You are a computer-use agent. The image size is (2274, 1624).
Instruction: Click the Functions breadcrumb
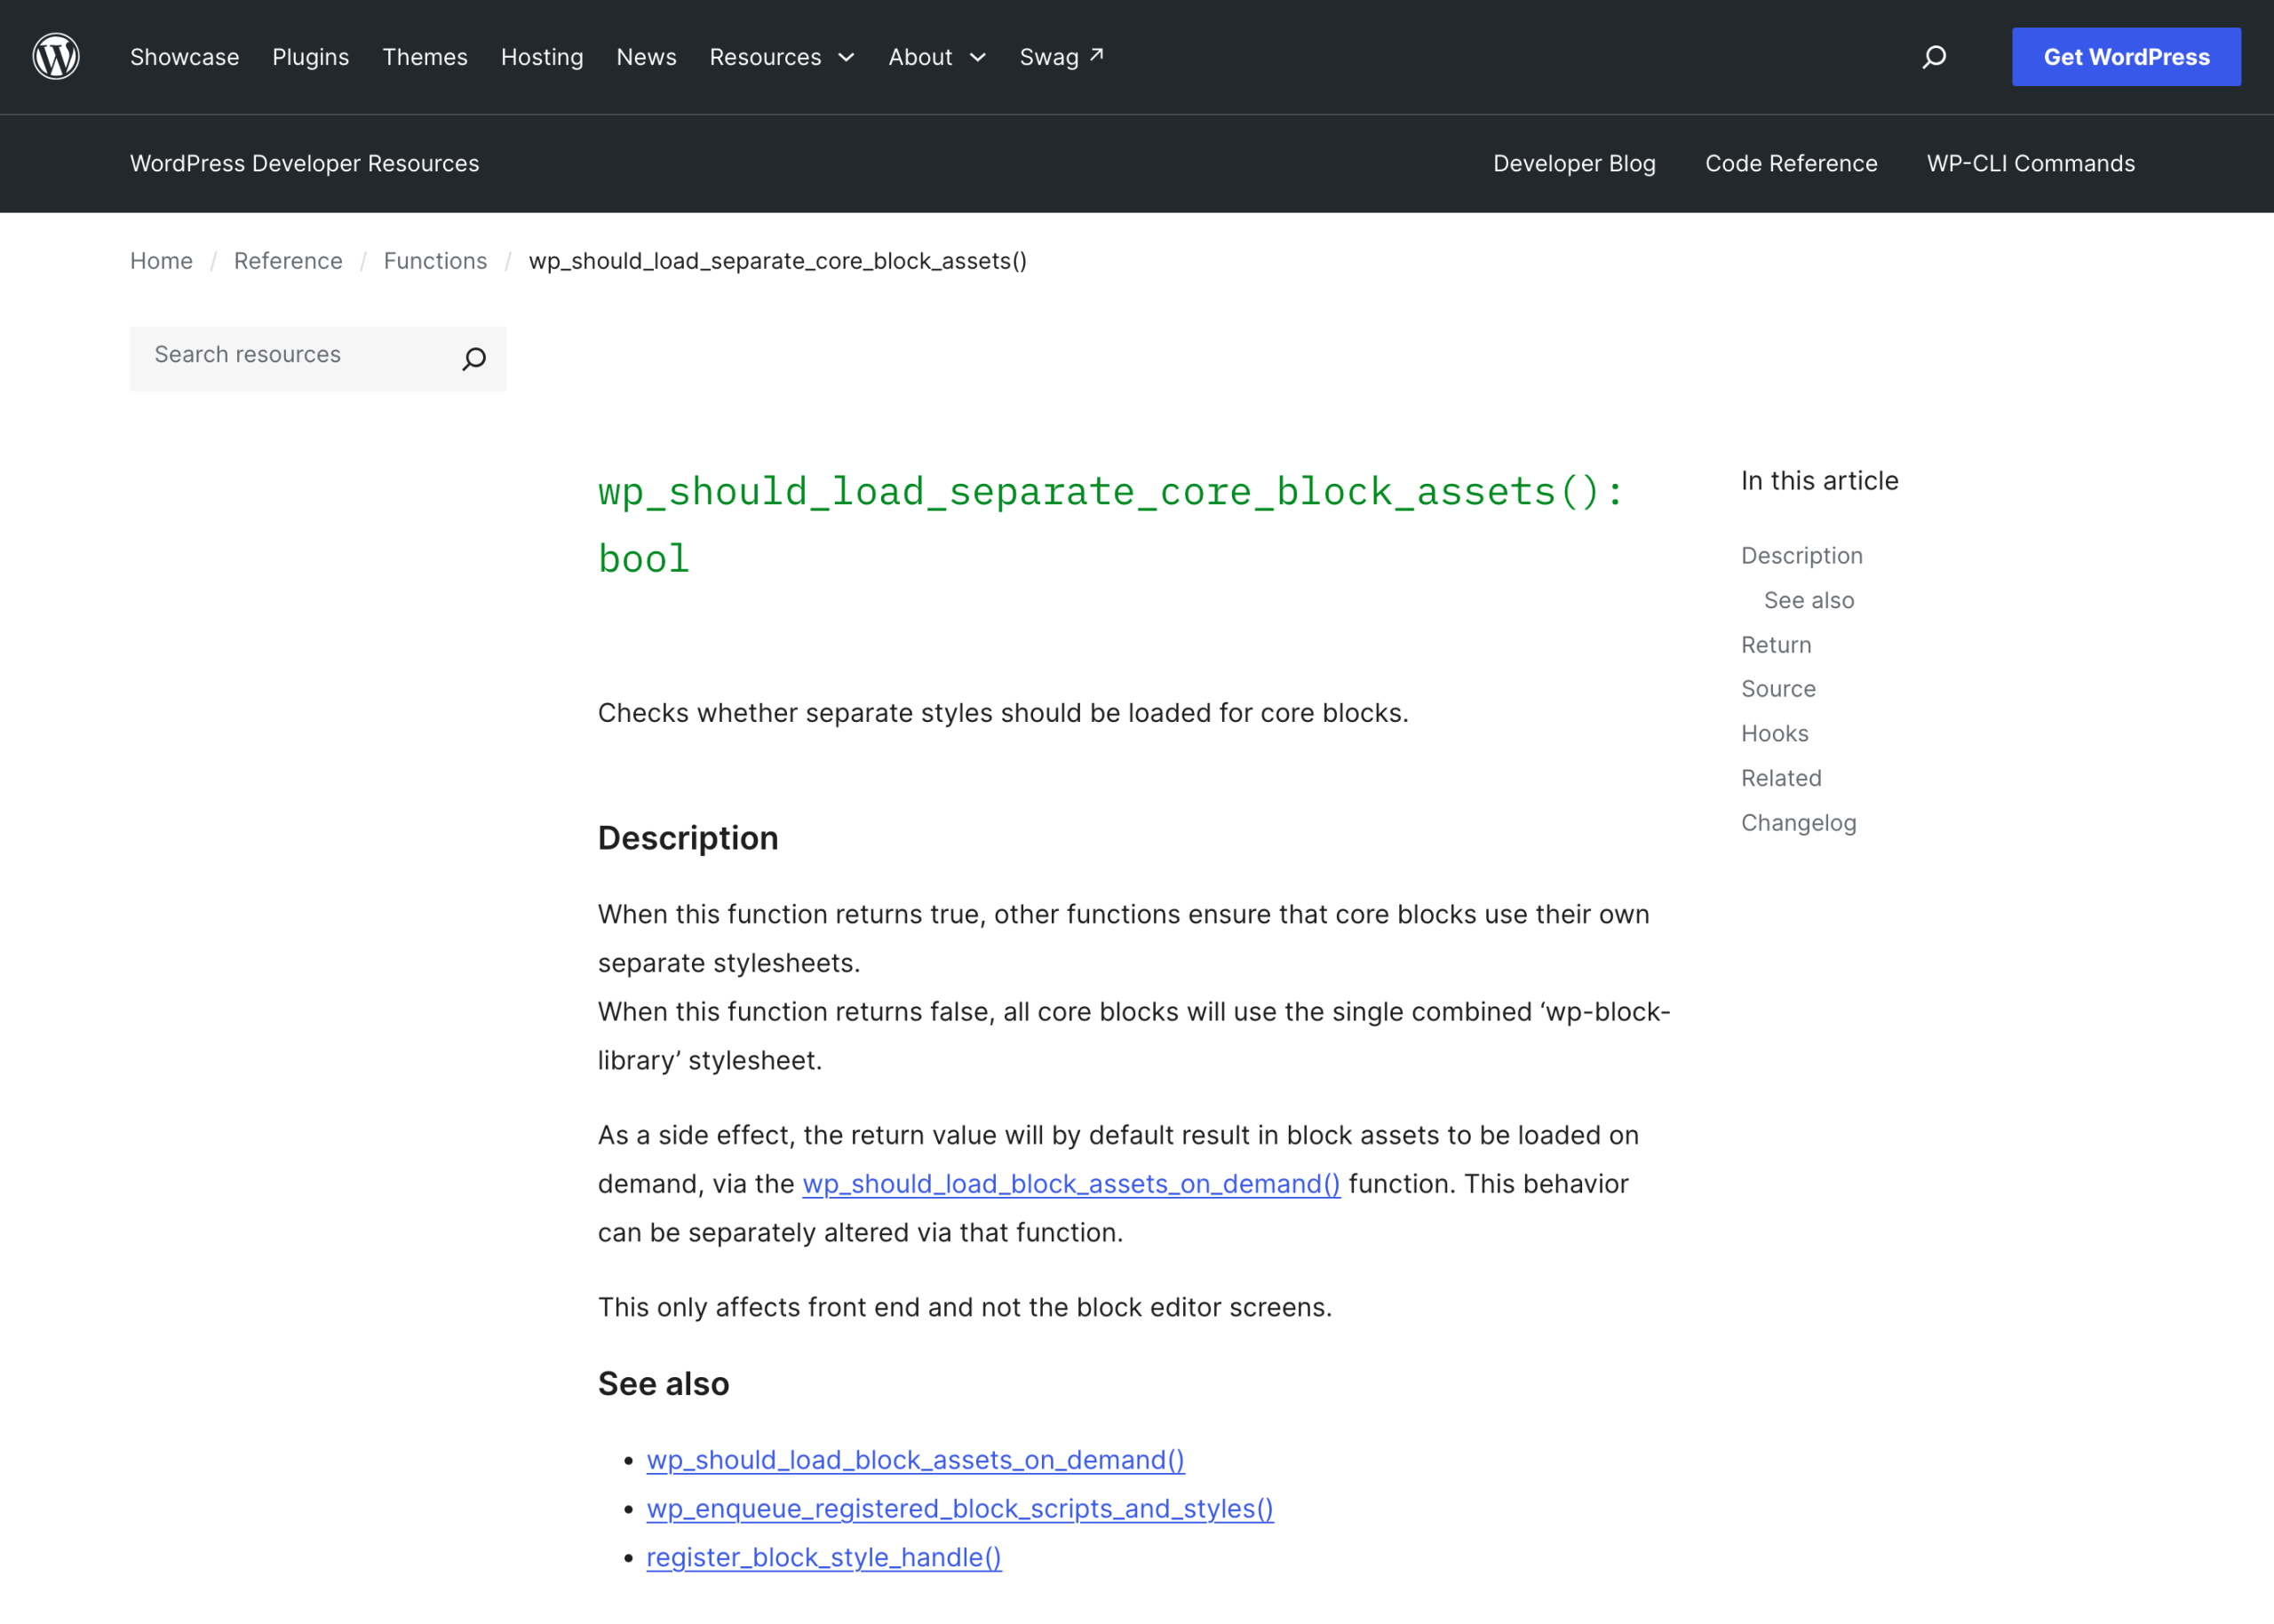click(435, 261)
